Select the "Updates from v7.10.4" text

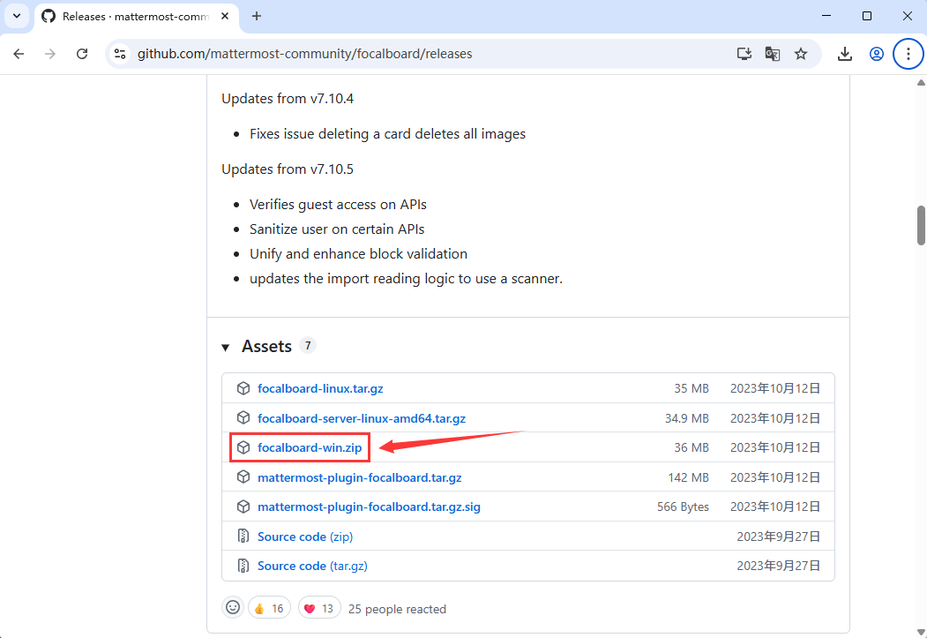[x=288, y=99]
